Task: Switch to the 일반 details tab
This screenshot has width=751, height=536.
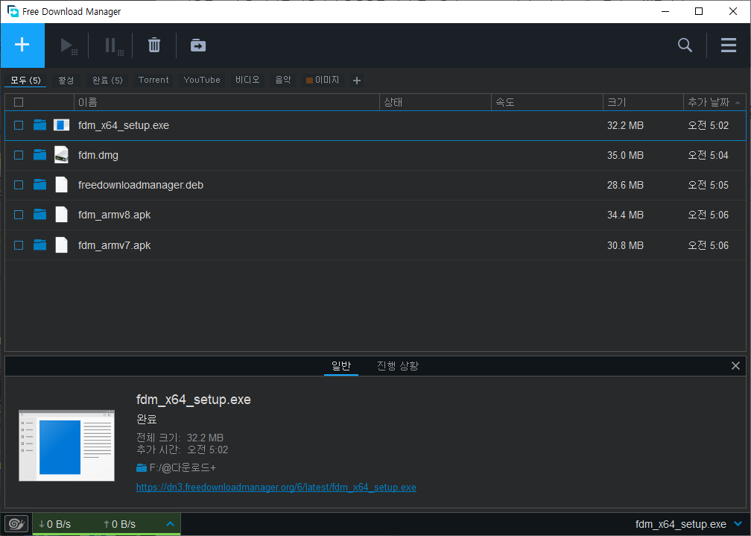Action: pos(341,366)
